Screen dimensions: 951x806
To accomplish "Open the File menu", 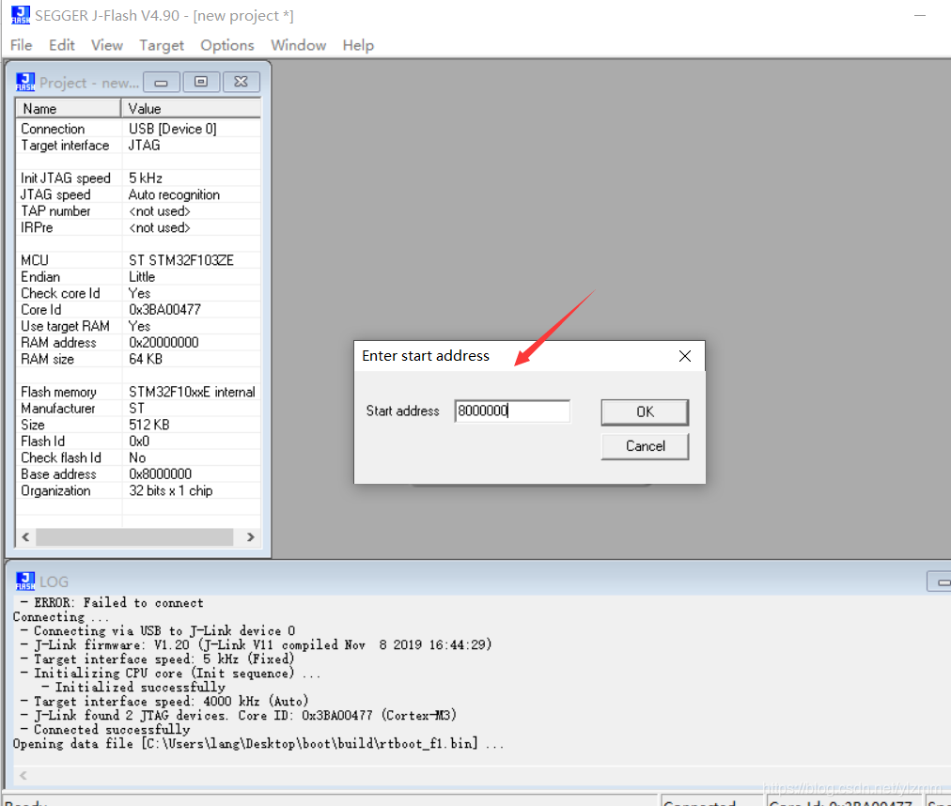I will (x=22, y=45).
